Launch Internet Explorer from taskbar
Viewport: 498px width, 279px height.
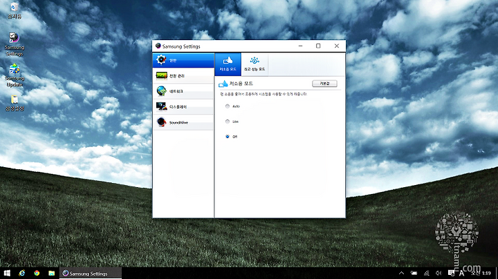(22, 273)
